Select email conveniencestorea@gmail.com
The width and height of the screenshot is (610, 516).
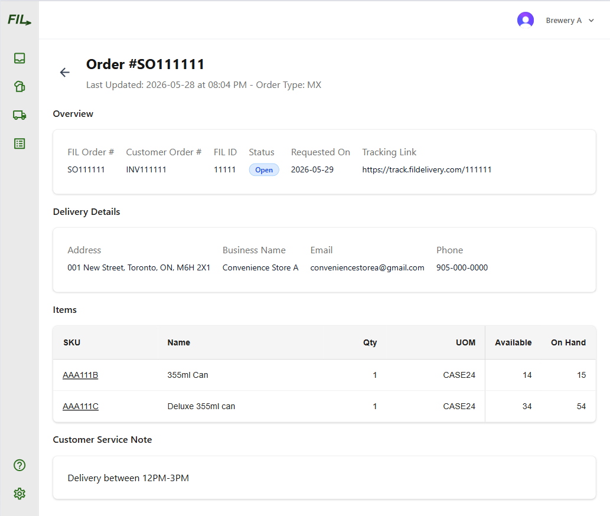(x=367, y=267)
